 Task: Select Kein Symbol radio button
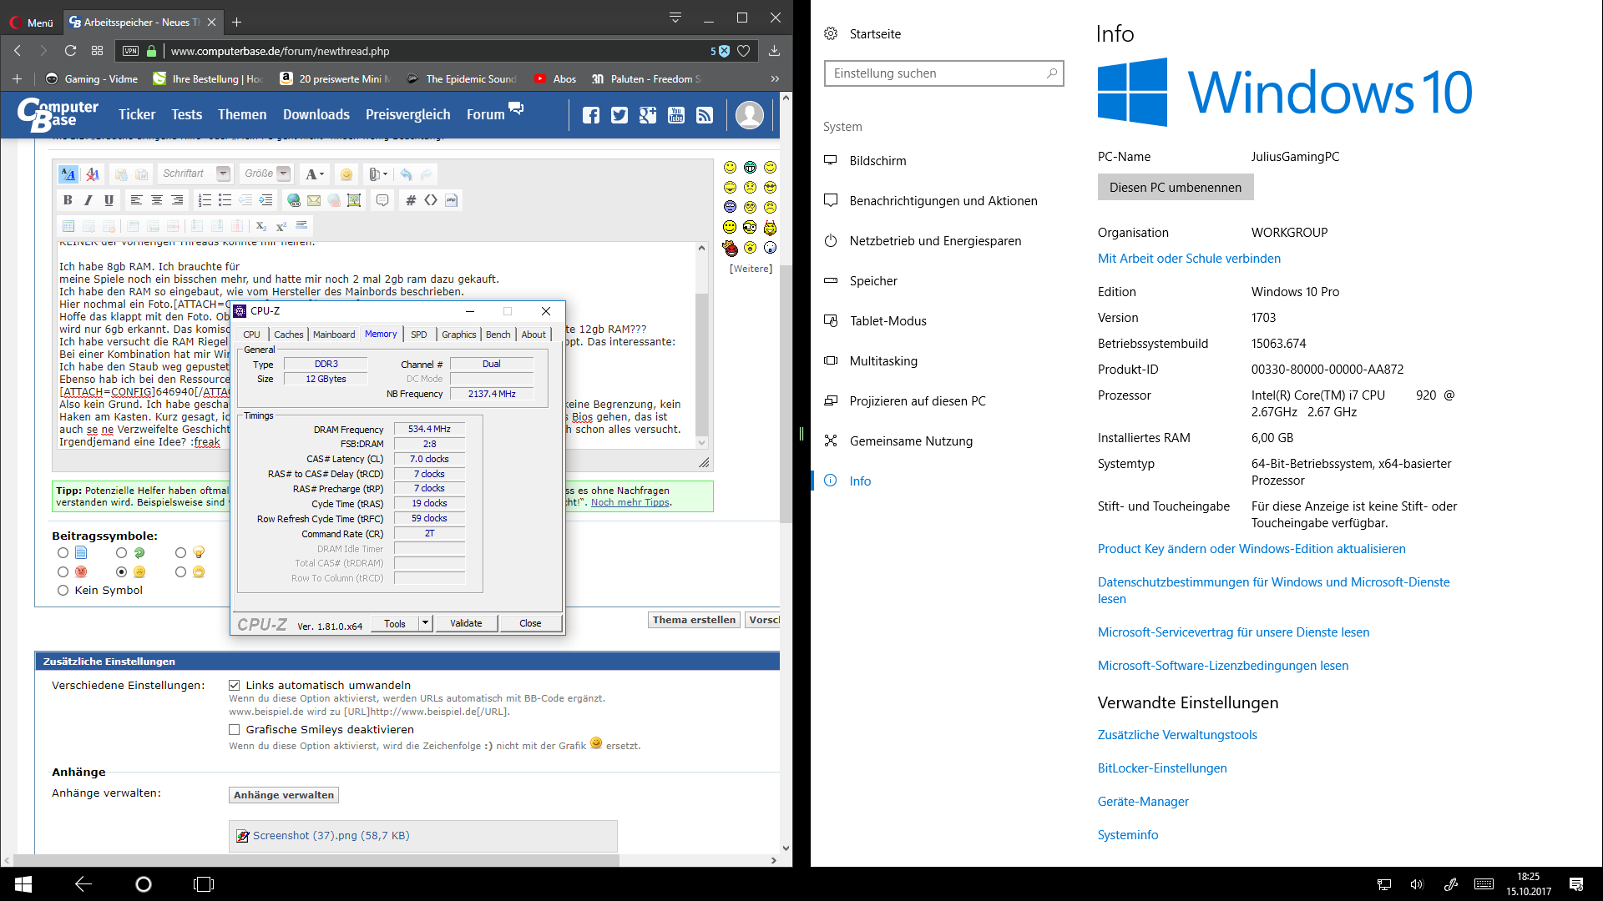click(63, 590)
